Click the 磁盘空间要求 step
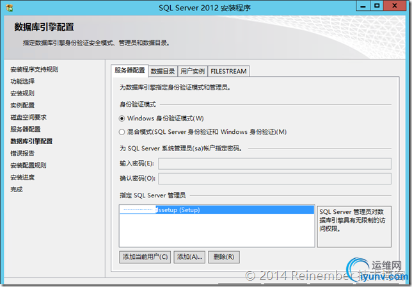The height and width of the screenshot is (287, 412). coord(28,117)
